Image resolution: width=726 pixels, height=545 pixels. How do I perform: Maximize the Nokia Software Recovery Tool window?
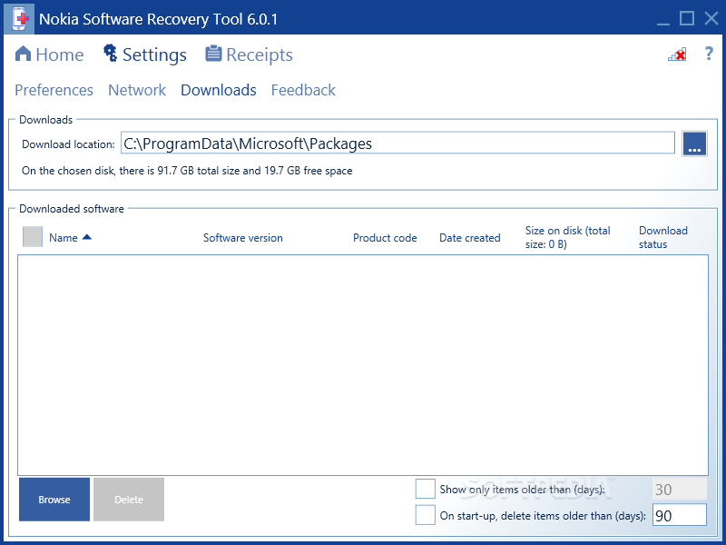tap(687, 18)
